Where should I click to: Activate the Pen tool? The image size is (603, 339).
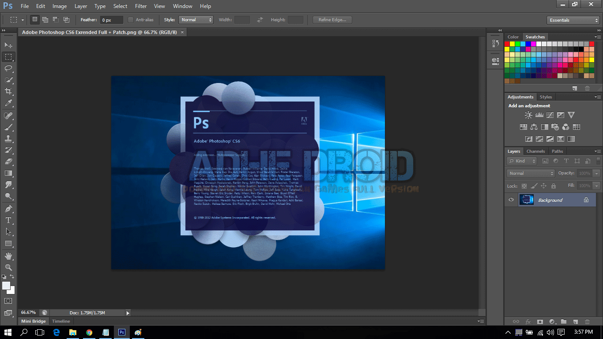pos(8,209)
